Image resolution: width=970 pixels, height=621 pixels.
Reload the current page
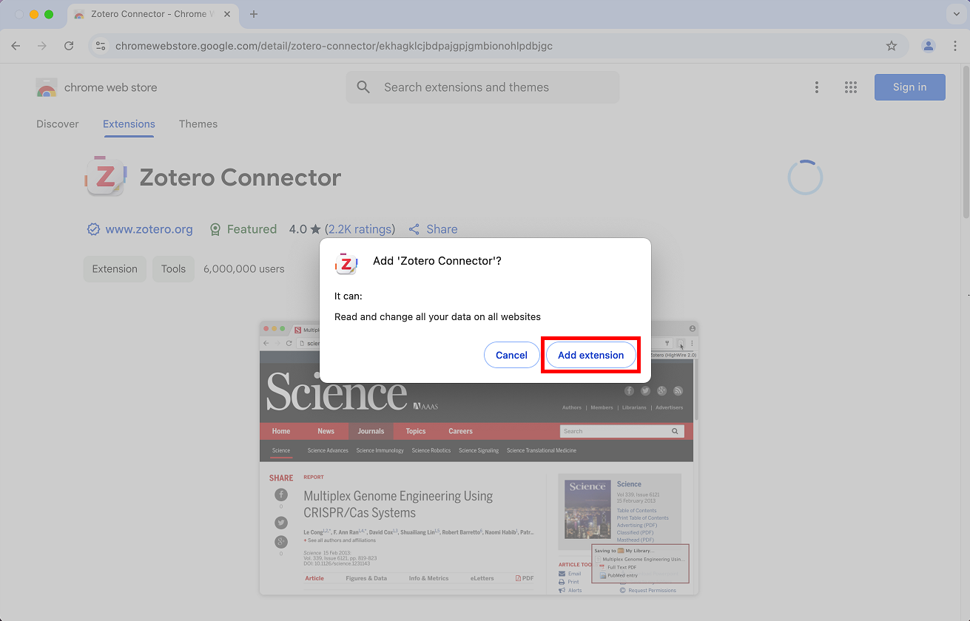coord(69,46)
